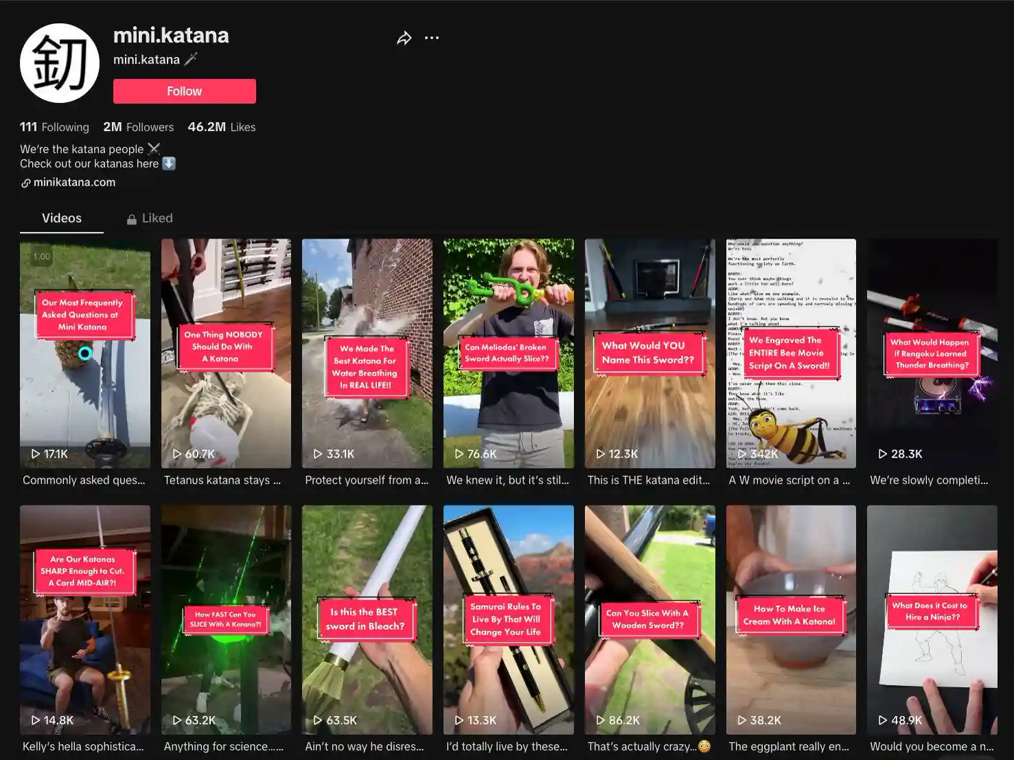
Task: View the 2M Followers list
Action: (138, 127)
